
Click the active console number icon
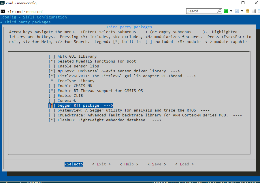click(237, 11)
